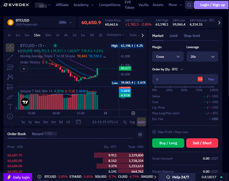Expand the Order by Qty BTC selector
Screen dimensions: 229x181
(167, 69)
